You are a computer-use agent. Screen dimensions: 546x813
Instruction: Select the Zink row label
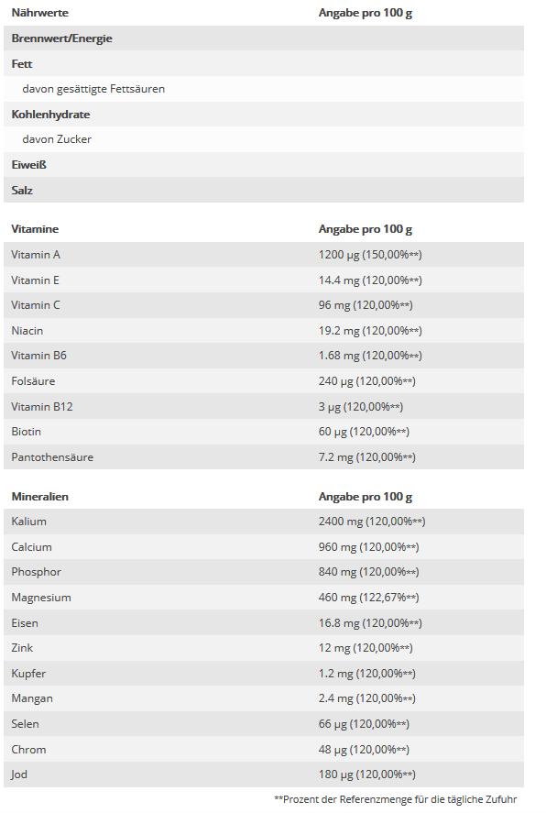click(x=22, y=648)
